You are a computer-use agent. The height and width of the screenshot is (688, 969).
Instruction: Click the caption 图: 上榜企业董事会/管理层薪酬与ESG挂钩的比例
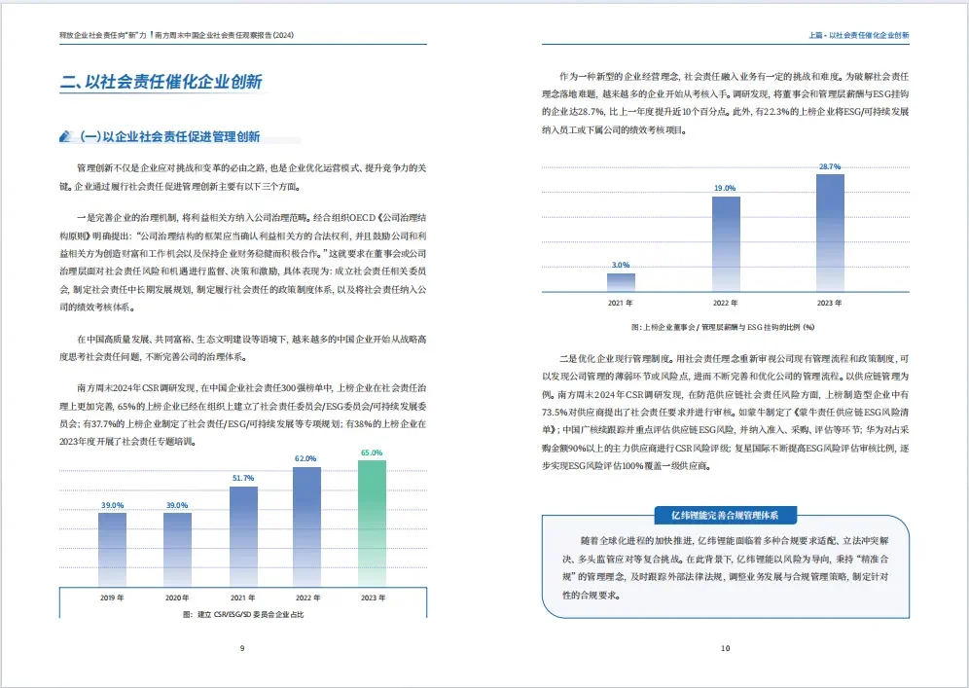tap(723, 327)
